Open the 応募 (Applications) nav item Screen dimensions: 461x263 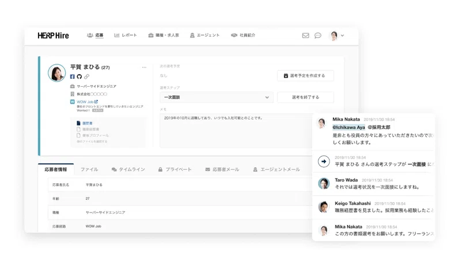95,35
